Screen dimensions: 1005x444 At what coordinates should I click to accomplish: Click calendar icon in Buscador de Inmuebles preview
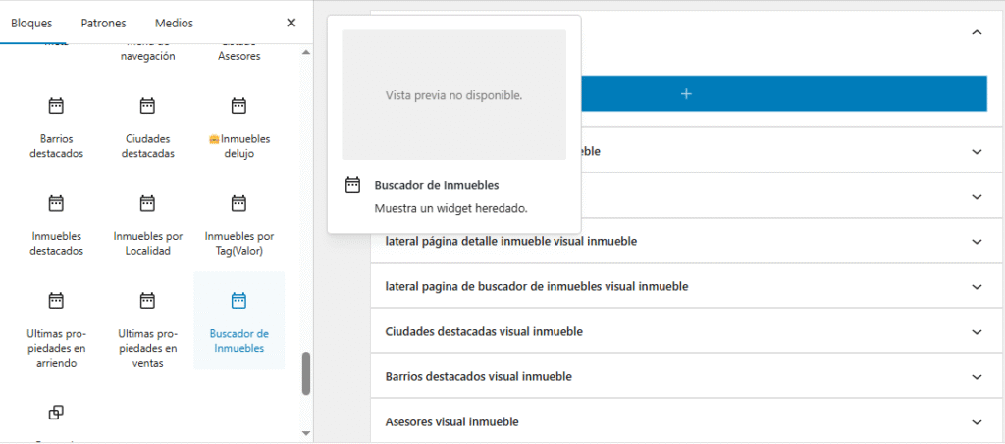tap(352, 185)
